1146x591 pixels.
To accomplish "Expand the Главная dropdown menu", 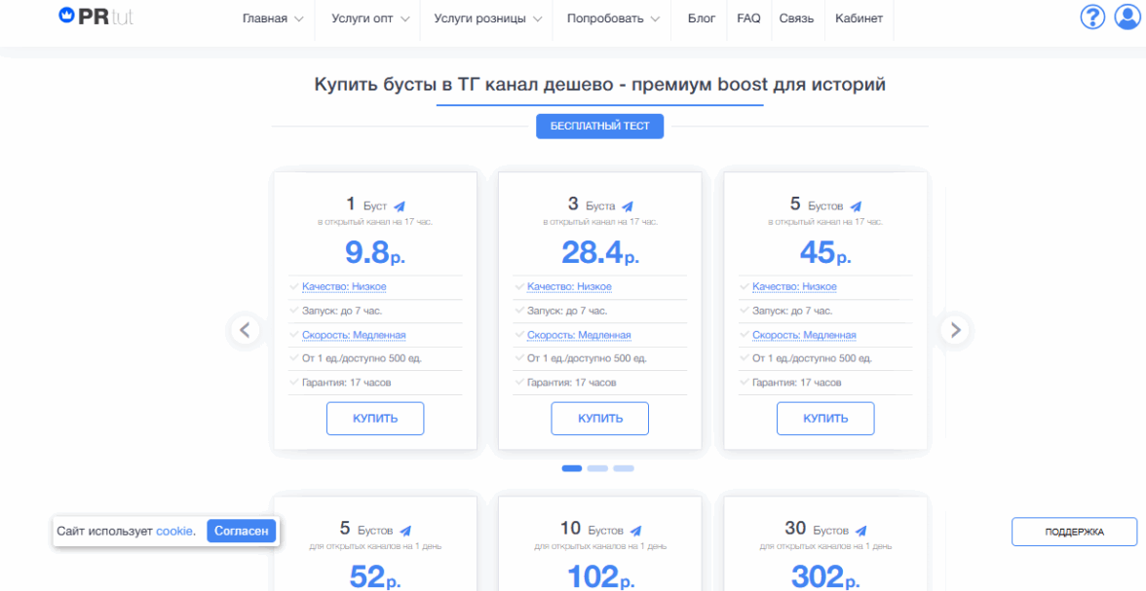I will pyautogui.click(x=273, y=18).
